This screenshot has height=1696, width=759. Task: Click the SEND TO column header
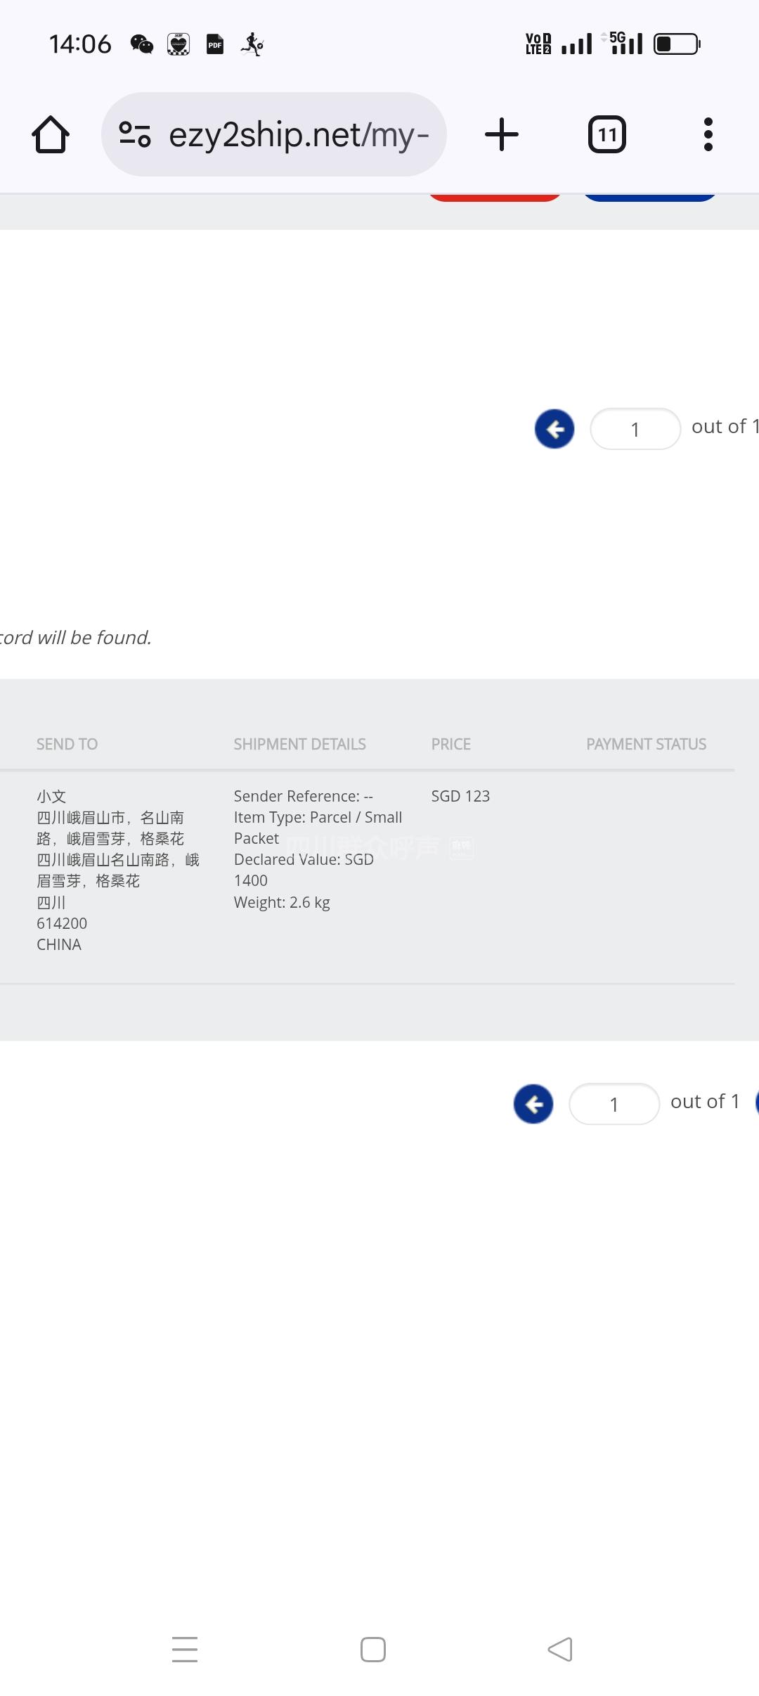tap(67, 744)
